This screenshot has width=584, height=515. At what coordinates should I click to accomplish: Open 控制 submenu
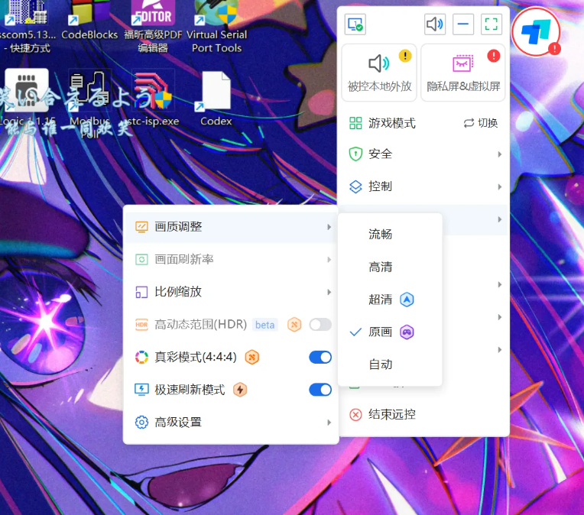click(423, 186)
